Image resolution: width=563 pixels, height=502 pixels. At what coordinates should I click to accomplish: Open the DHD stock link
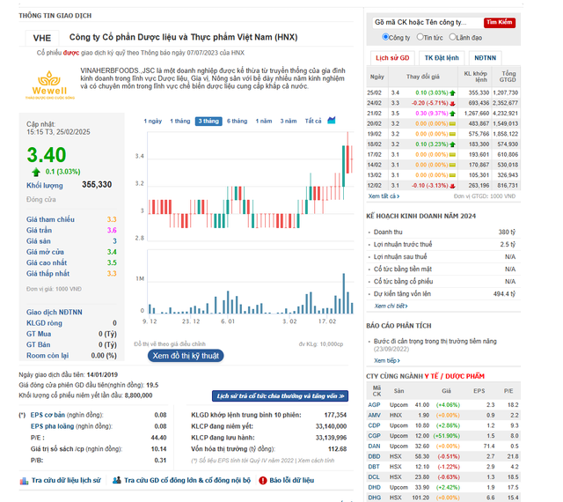374,488
